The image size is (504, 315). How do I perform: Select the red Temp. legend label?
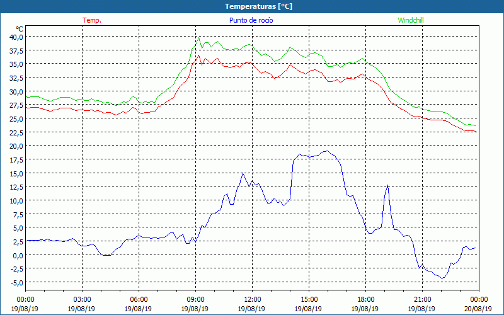(92, 20)
